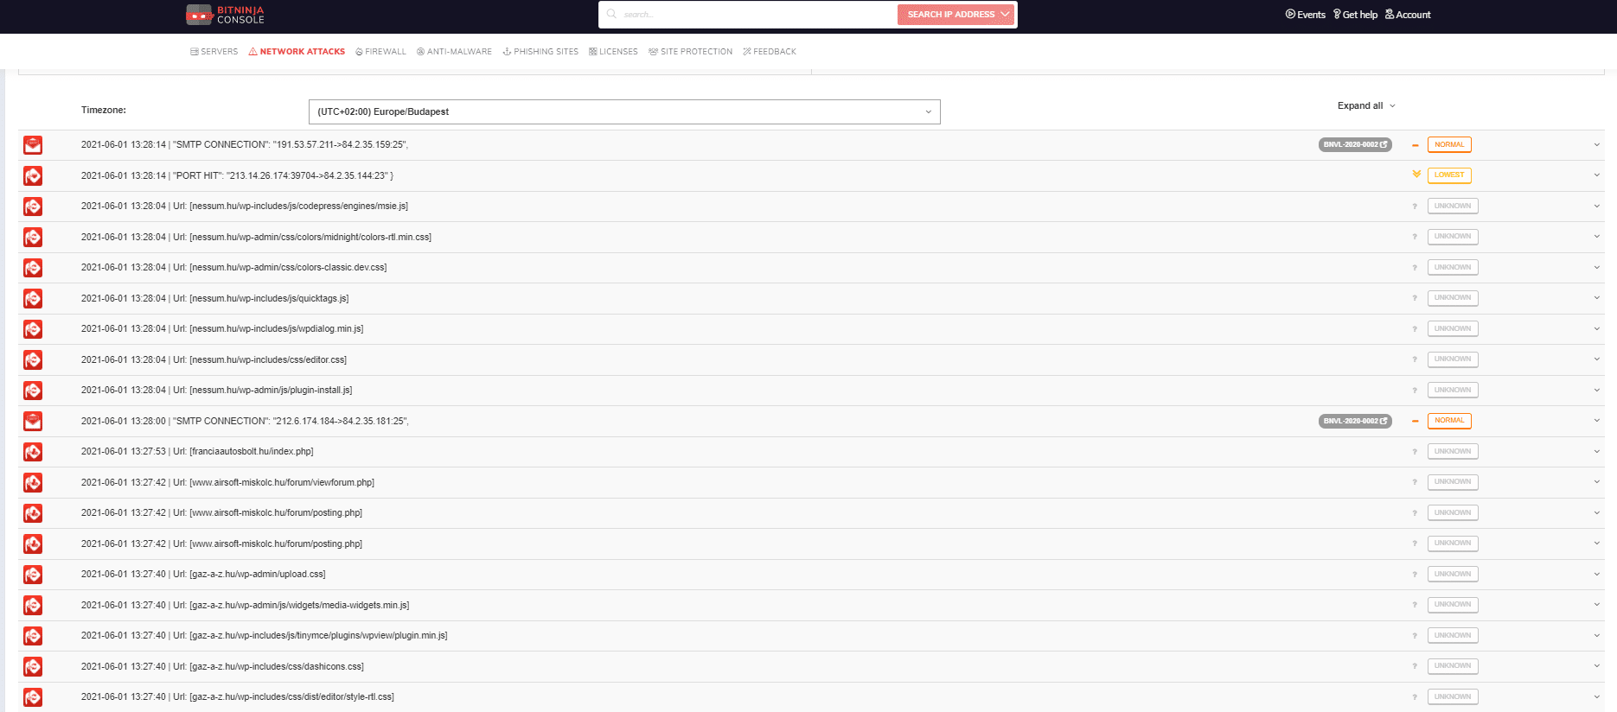Image resolution: width=1617 pixels, height=712 pixels.
Task: Expand the first SMTP CONNECTION row chevron
Action: (1596, 145)
